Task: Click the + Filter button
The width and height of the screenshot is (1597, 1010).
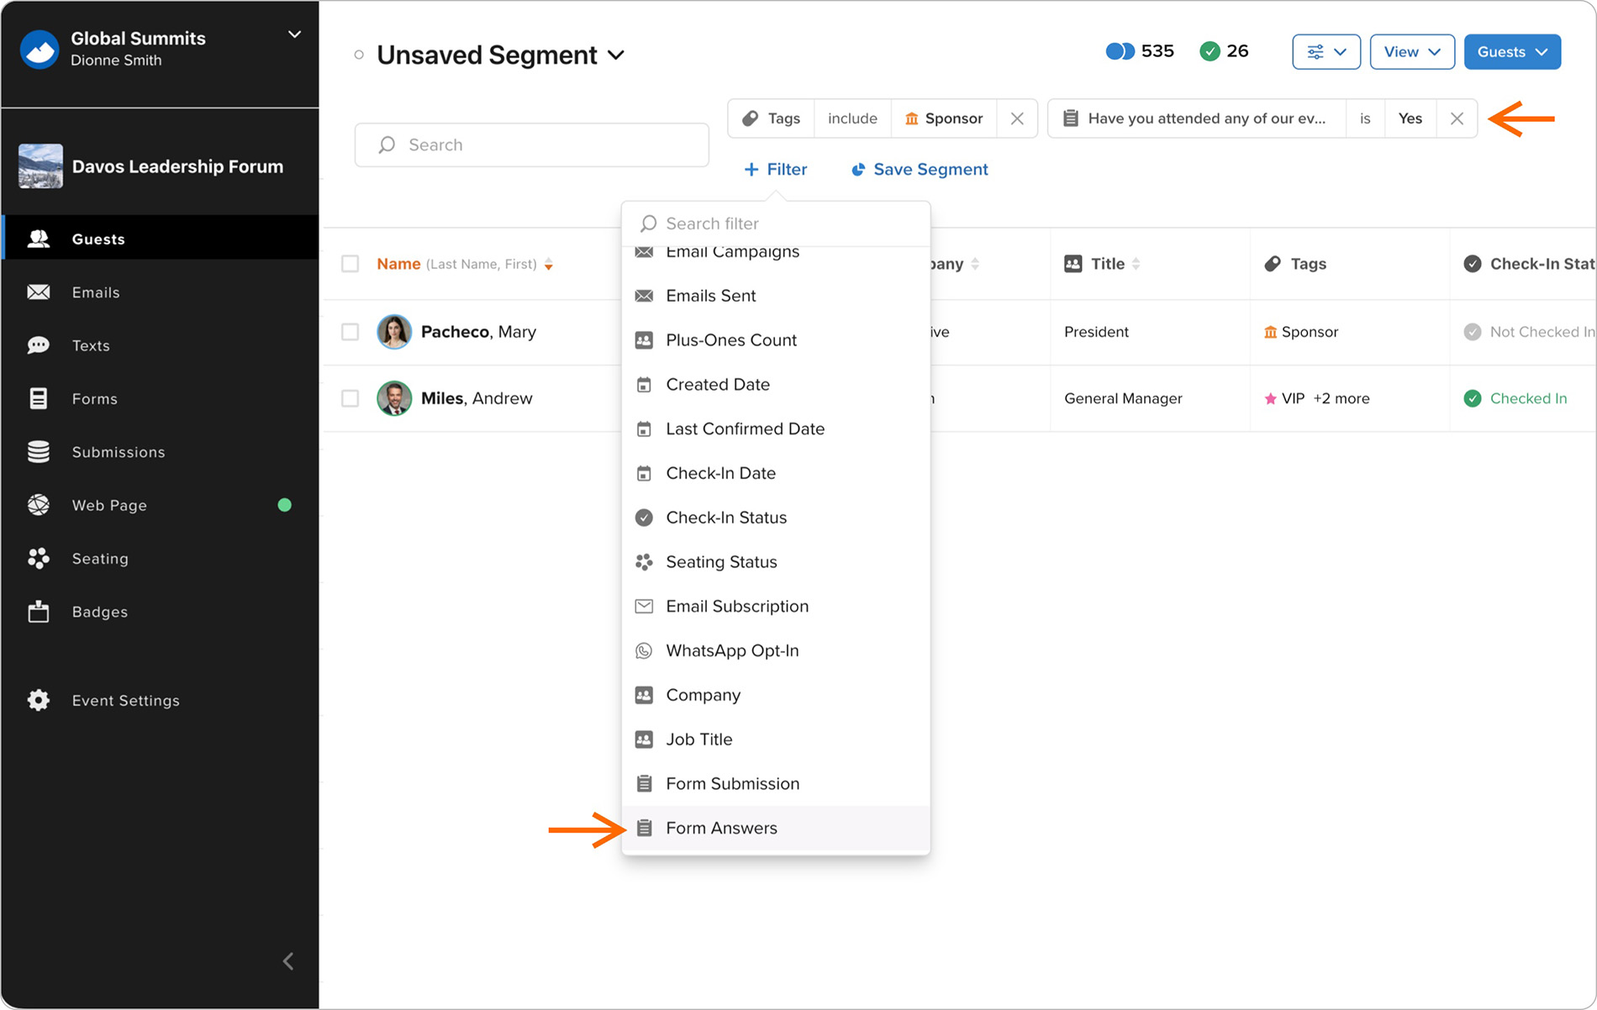Action: [775, 170]
